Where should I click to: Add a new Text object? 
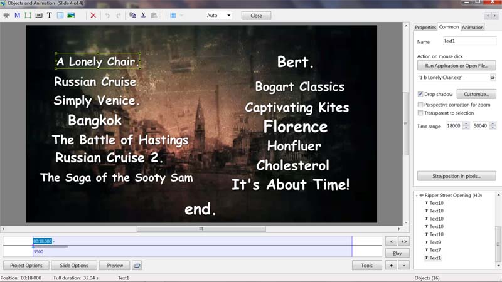[x=50, y=15]
